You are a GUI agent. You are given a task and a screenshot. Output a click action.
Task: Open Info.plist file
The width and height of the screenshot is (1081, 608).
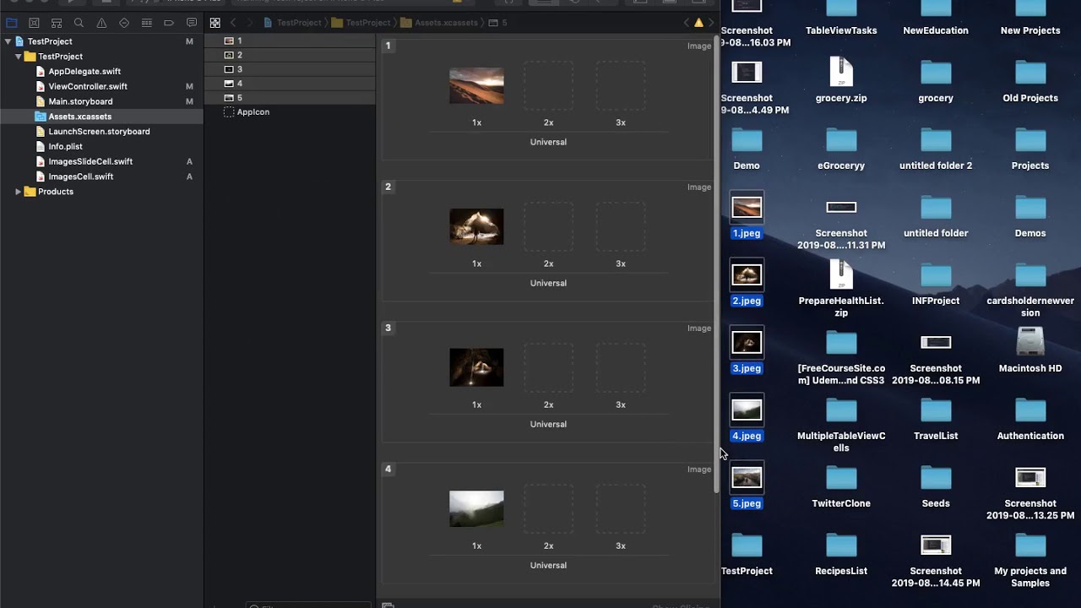pos(65,147)
